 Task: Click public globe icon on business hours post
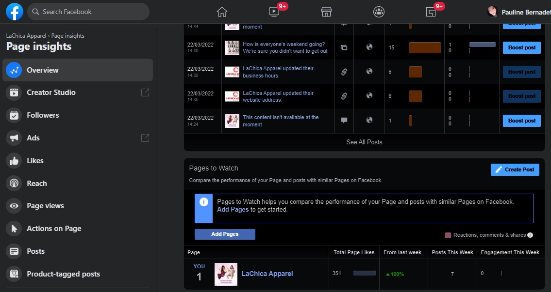click(369, 71)
